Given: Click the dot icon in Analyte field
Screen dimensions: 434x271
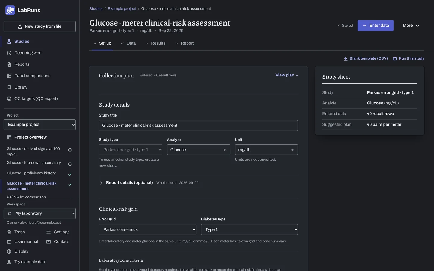Looking at the screenshot, I should click(x=225, y=150).
